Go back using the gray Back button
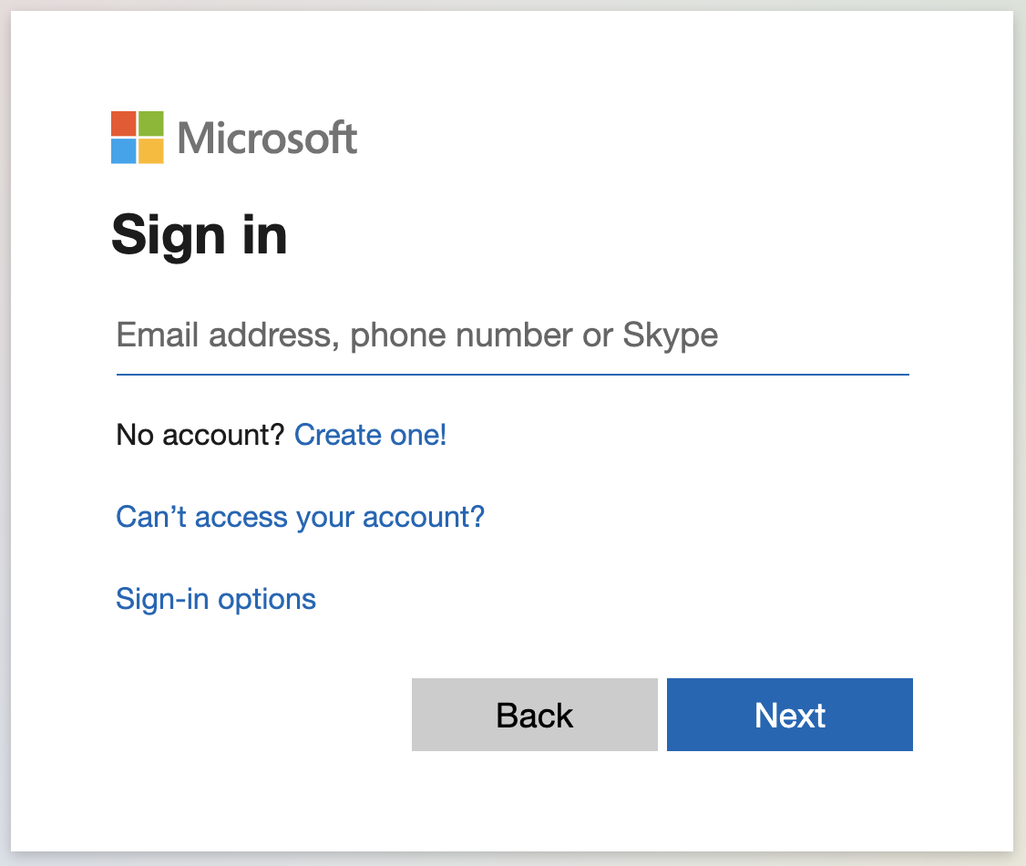 pos(534,715)
